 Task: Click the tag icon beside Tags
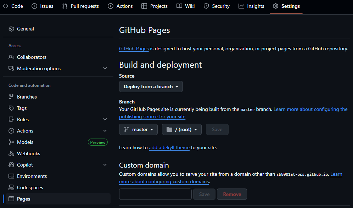point(11,108)
